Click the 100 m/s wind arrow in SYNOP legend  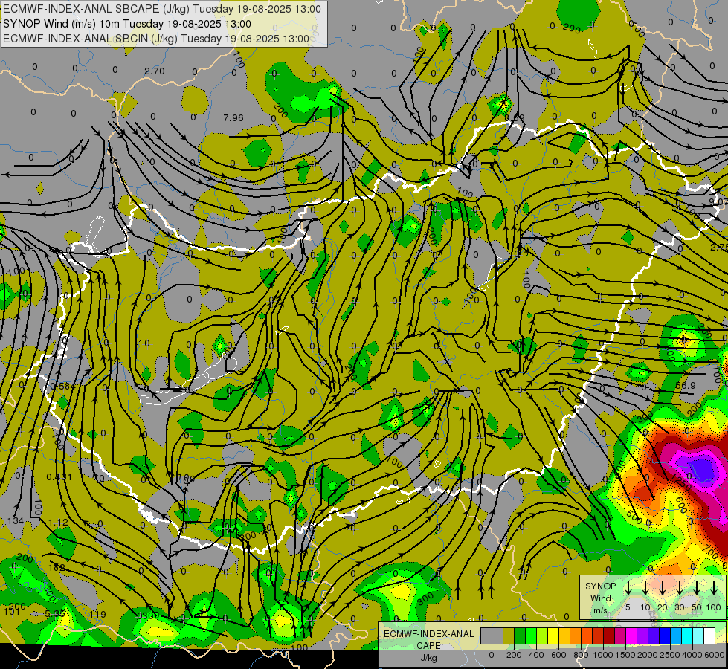click(x=714, y=587)
